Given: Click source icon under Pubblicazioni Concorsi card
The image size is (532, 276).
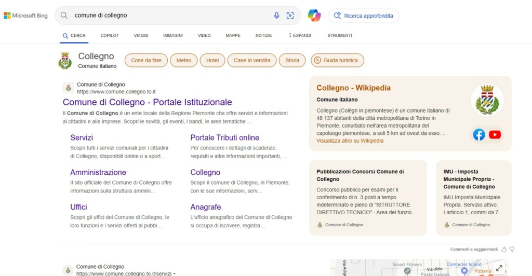Looking at the screenshot, I should (x=320, y=225).
